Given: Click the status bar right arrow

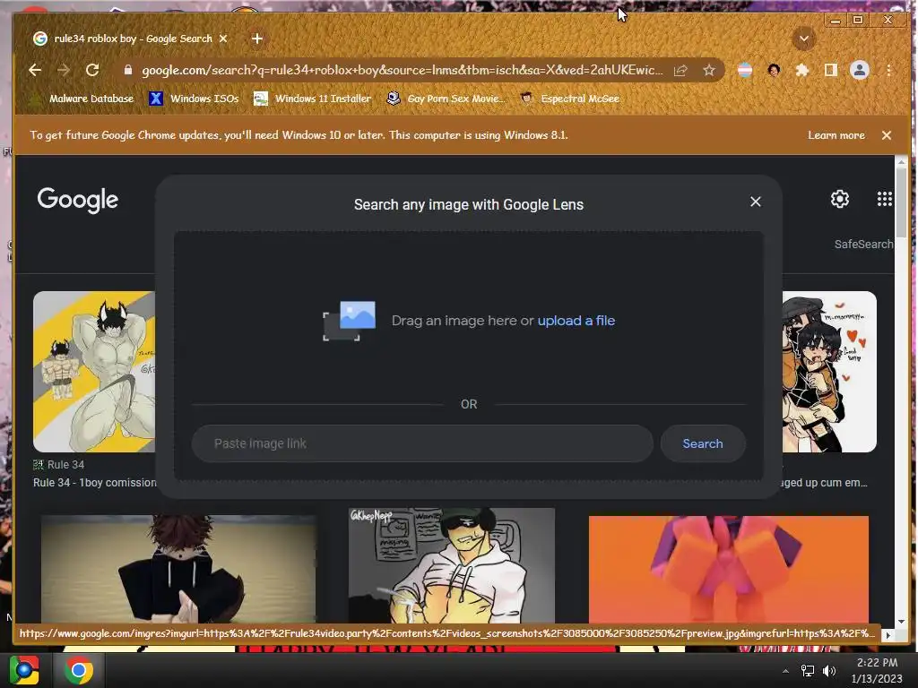Looking at the screenshot, I should 888,635.
